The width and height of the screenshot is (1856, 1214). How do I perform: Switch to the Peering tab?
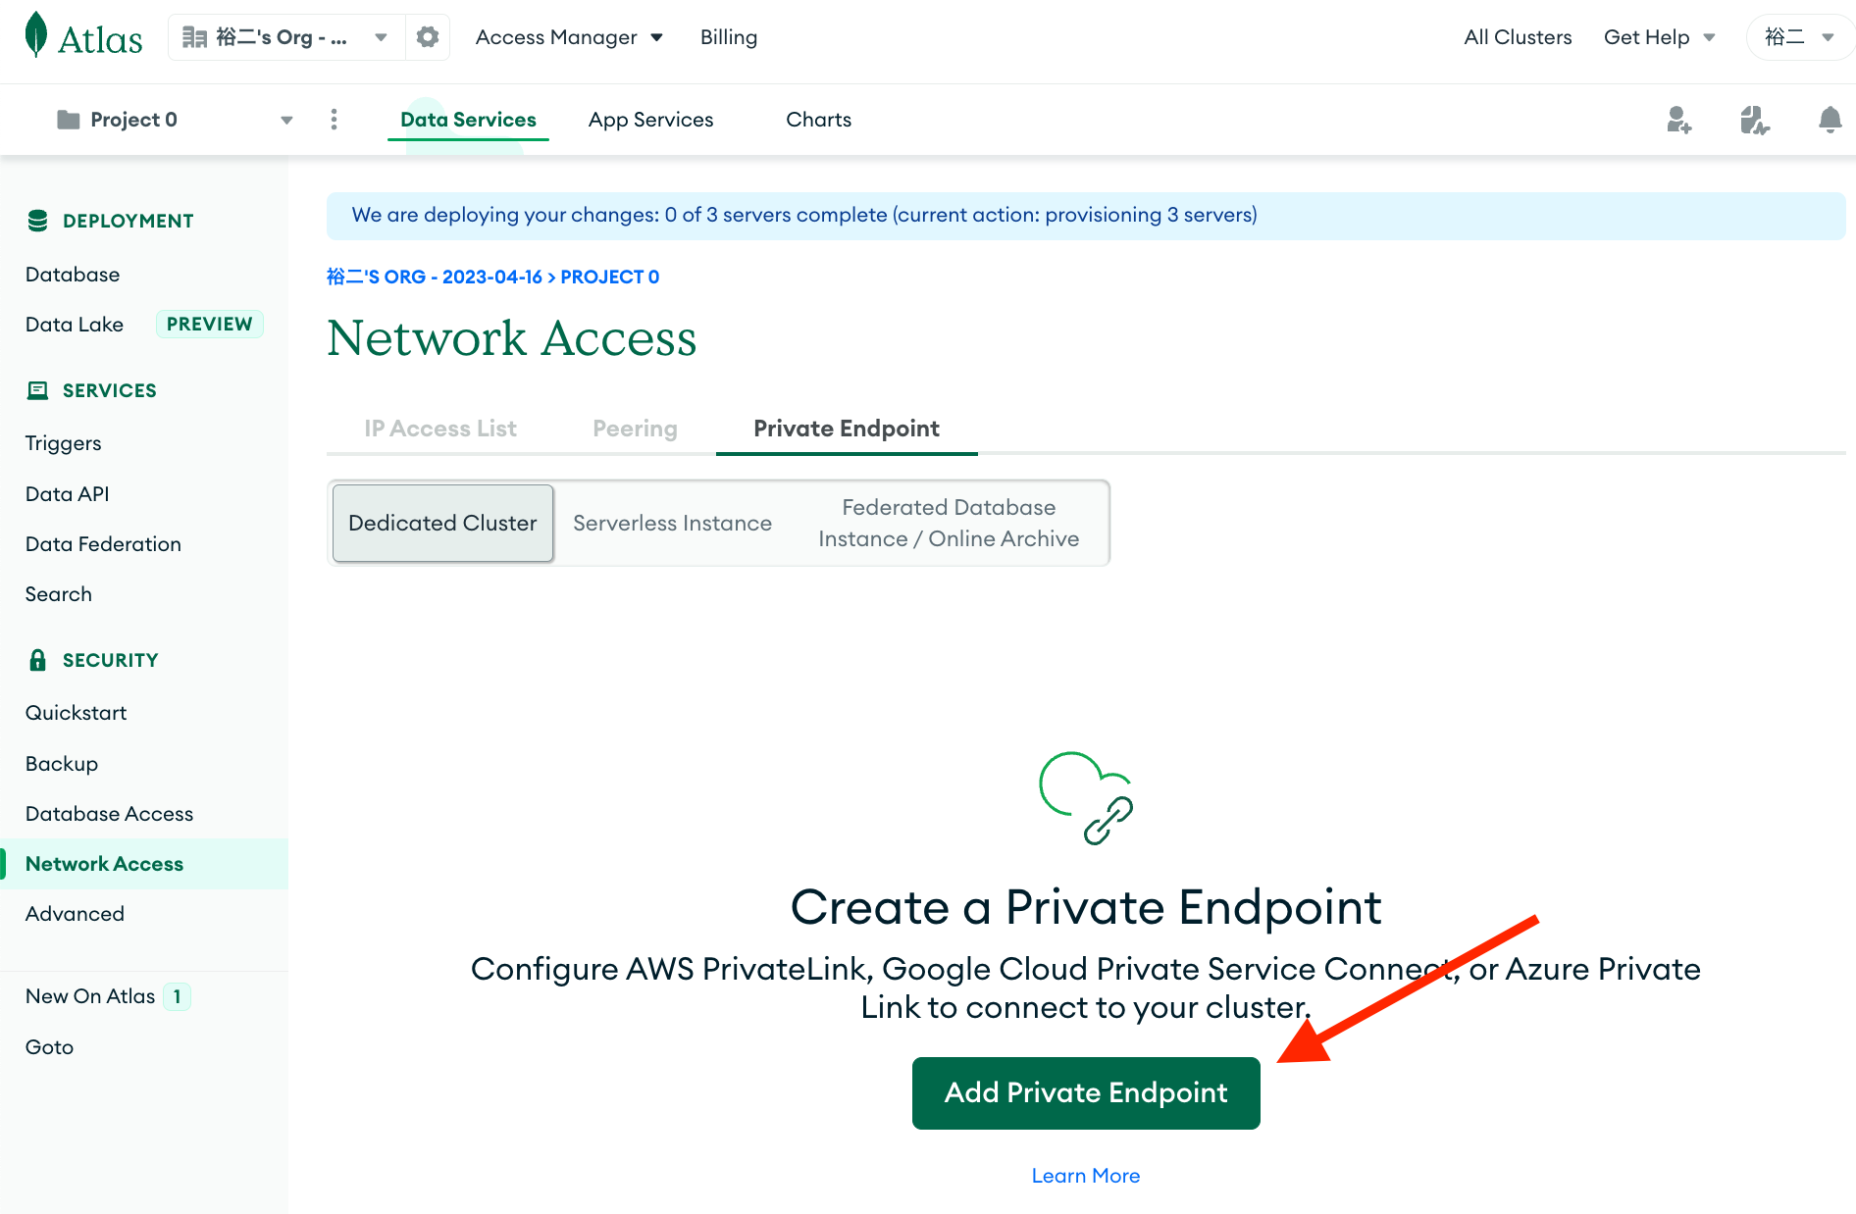pos(634,429)
